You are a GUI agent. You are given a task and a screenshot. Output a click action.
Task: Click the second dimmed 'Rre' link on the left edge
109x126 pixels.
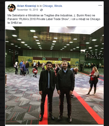click(x=2, y=40)
